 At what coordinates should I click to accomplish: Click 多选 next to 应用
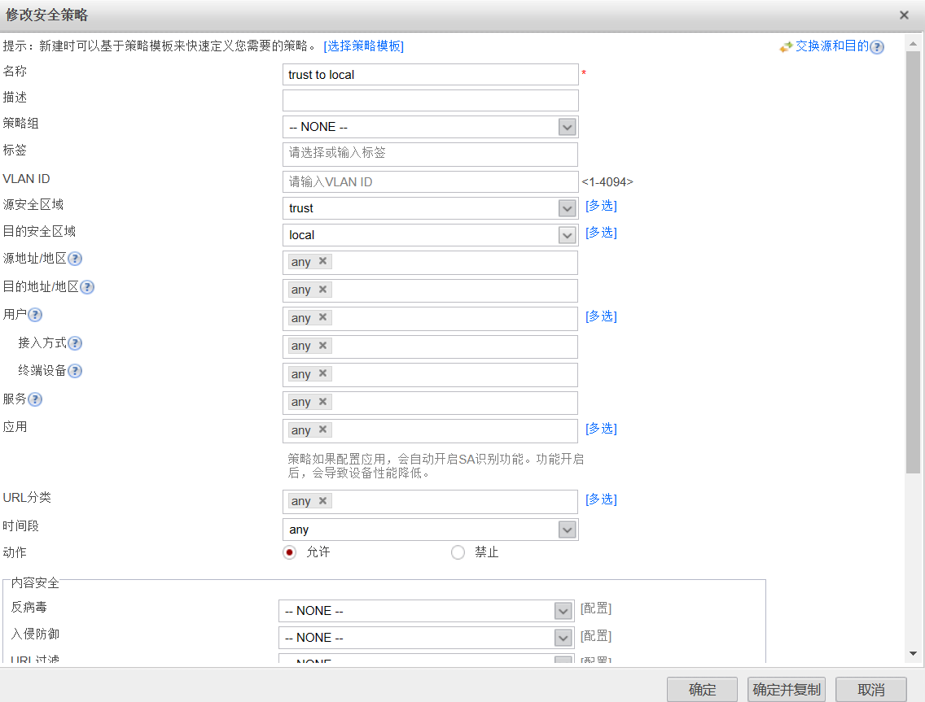[x=601, y=429]
